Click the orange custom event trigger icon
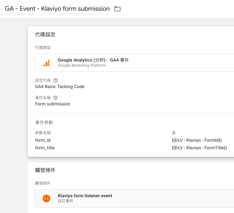Image resolution: width=234 pixels, height=213 pixels. [x=46, y=198]
